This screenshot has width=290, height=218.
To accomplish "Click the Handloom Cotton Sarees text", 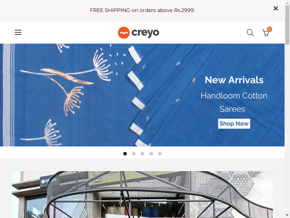I will [234, 102].
